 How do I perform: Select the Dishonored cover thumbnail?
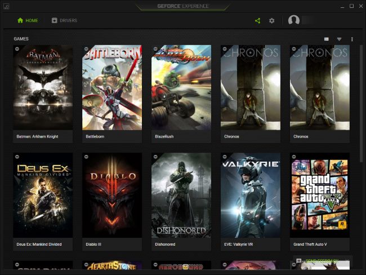(181, 196)
